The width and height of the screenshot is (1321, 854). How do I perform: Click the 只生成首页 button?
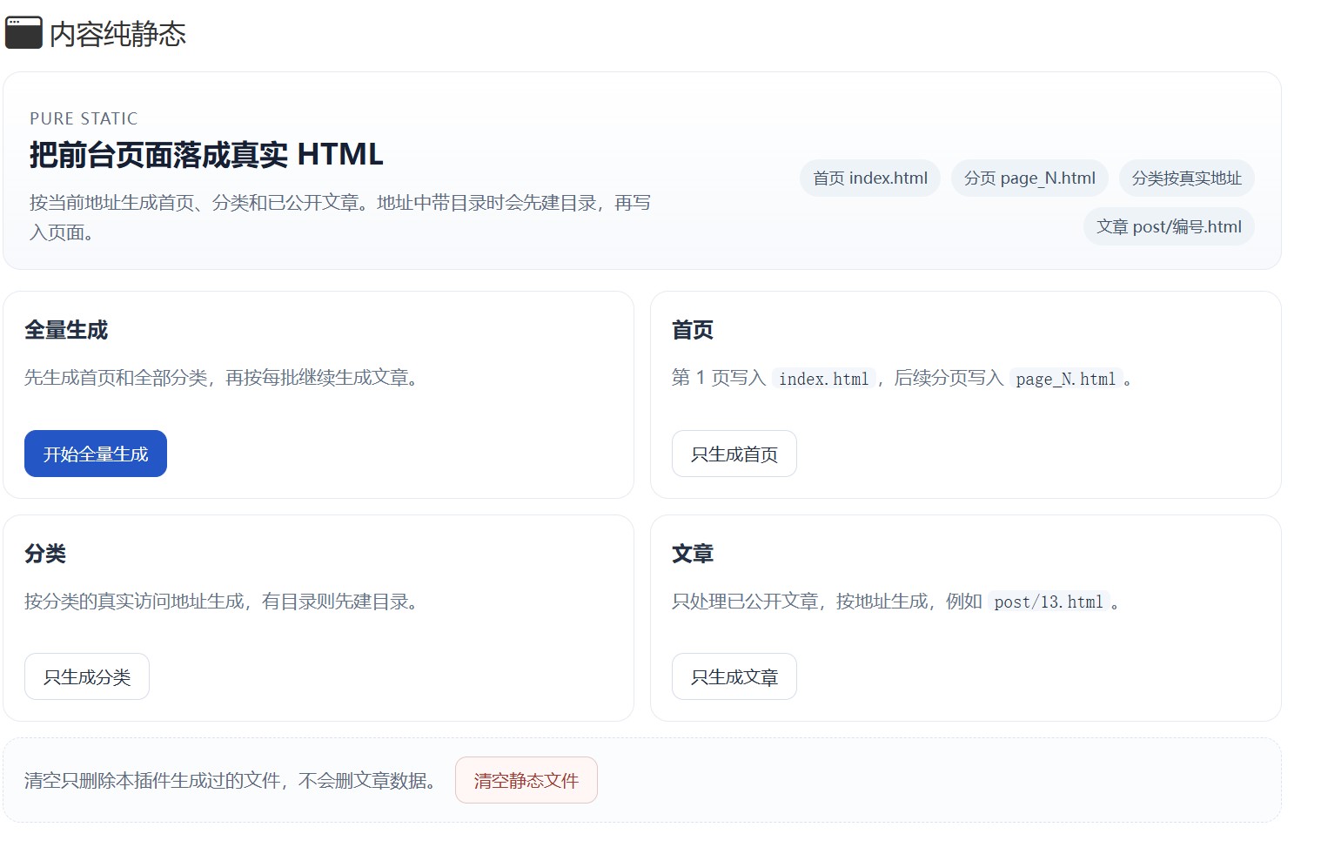(734, 454)
